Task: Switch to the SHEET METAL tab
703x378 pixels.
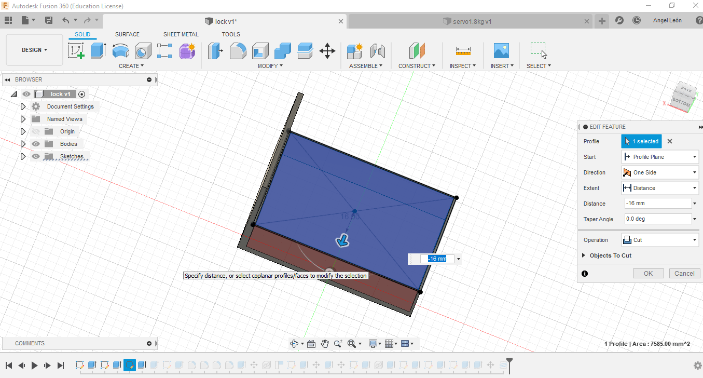Action: coord(181,34)
